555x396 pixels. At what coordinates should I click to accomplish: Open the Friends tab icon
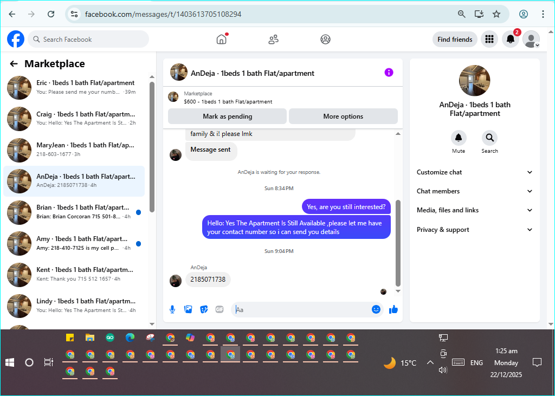(x=273, y=40)
